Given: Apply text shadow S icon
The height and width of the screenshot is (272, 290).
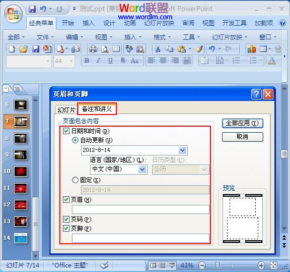Looking at the screenshot, I should click(x=122, y=61).
